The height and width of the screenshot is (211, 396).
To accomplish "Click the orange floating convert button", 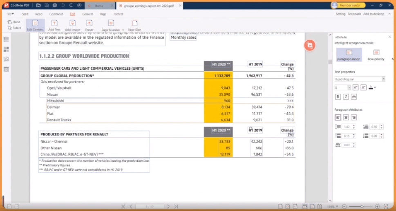I will (310, 45).
